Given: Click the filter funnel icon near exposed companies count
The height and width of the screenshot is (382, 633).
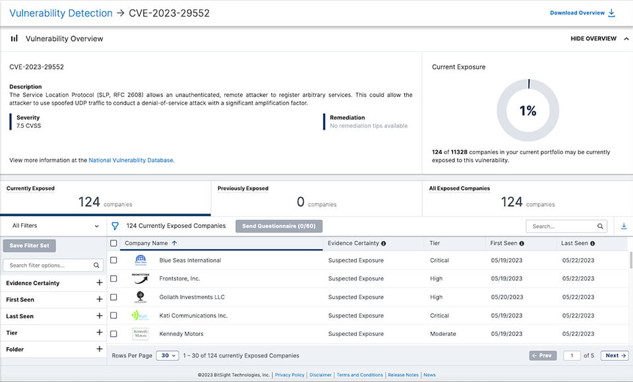Looking at the screenshot, I should point(115,225).
